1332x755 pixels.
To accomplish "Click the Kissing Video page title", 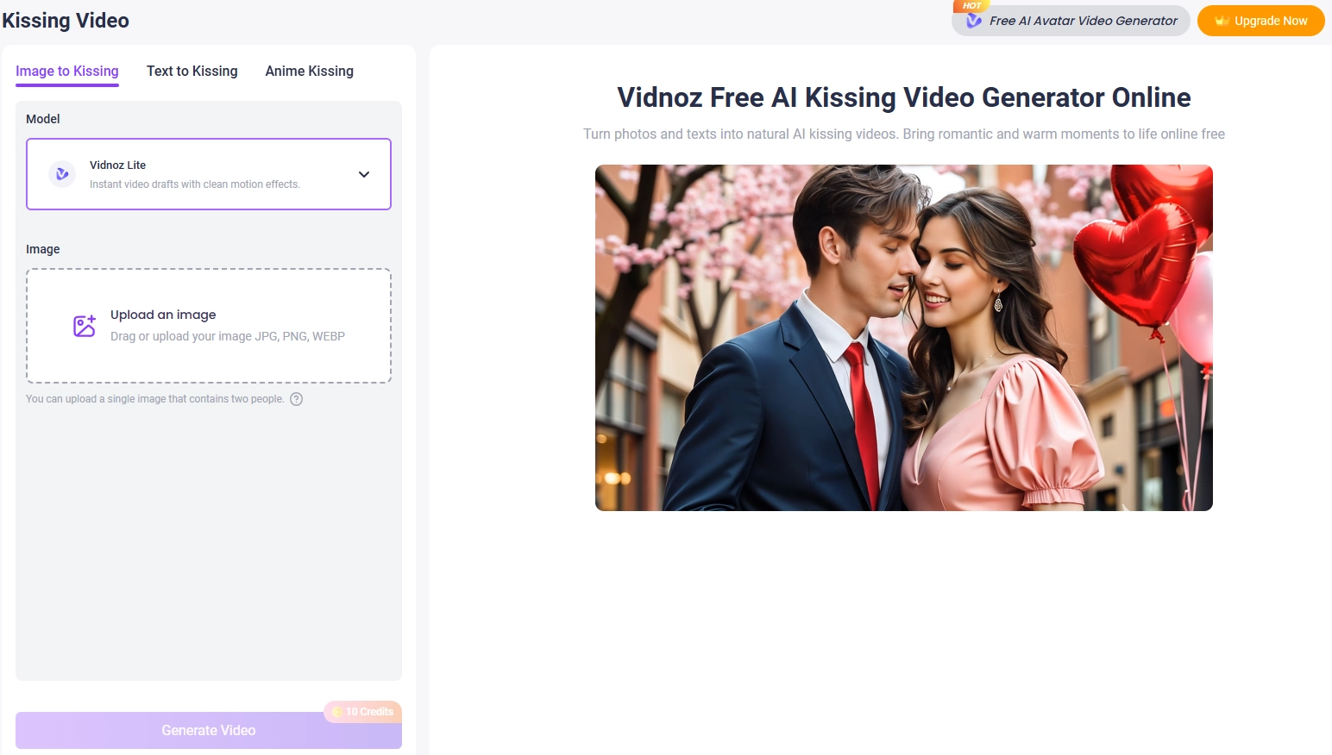I will click(x=66, y=21).
